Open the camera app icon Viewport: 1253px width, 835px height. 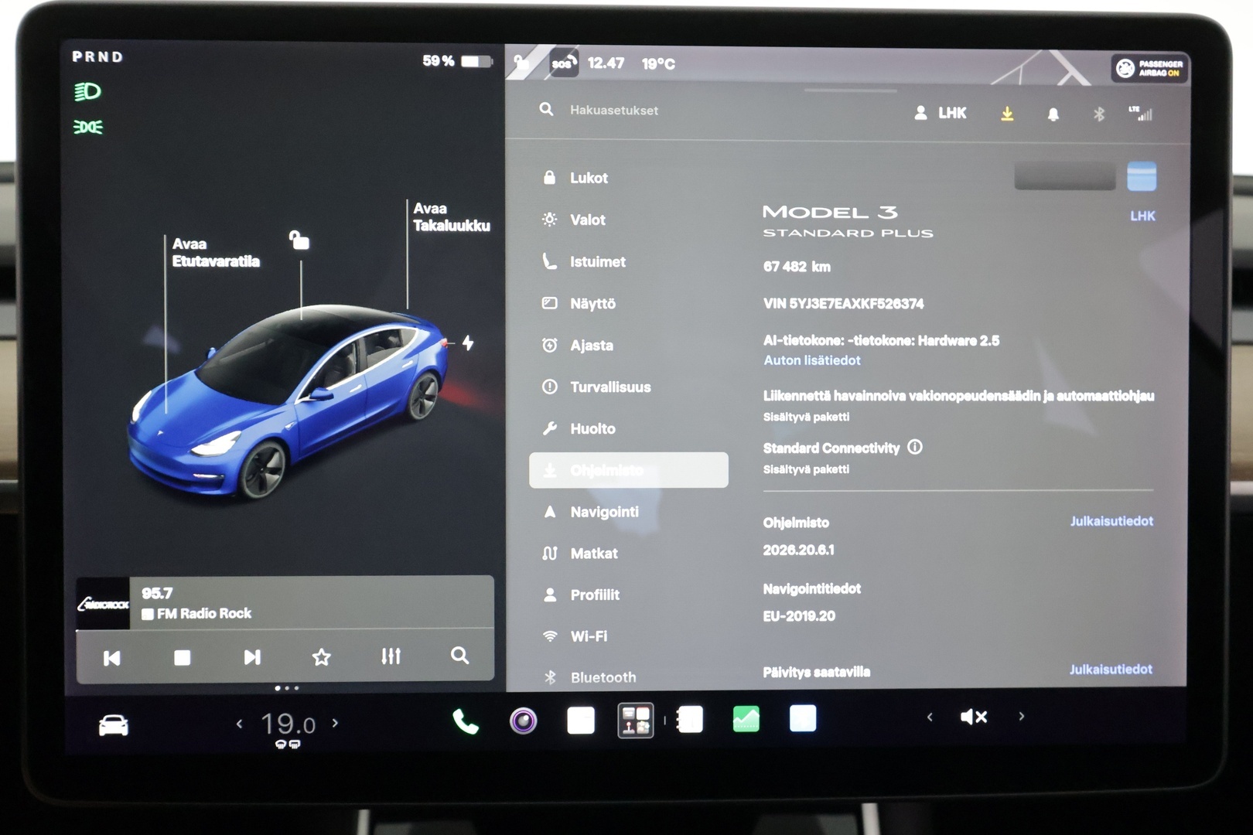point(524,721)
